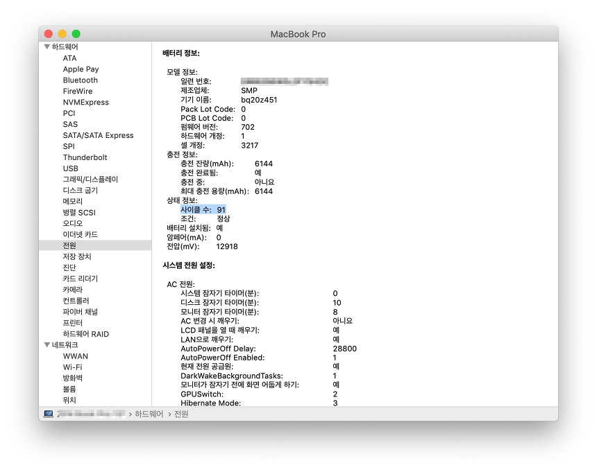Click the 기기 이름 value bq20z451
The image size is (597, 472).
(x=259, y=100)
